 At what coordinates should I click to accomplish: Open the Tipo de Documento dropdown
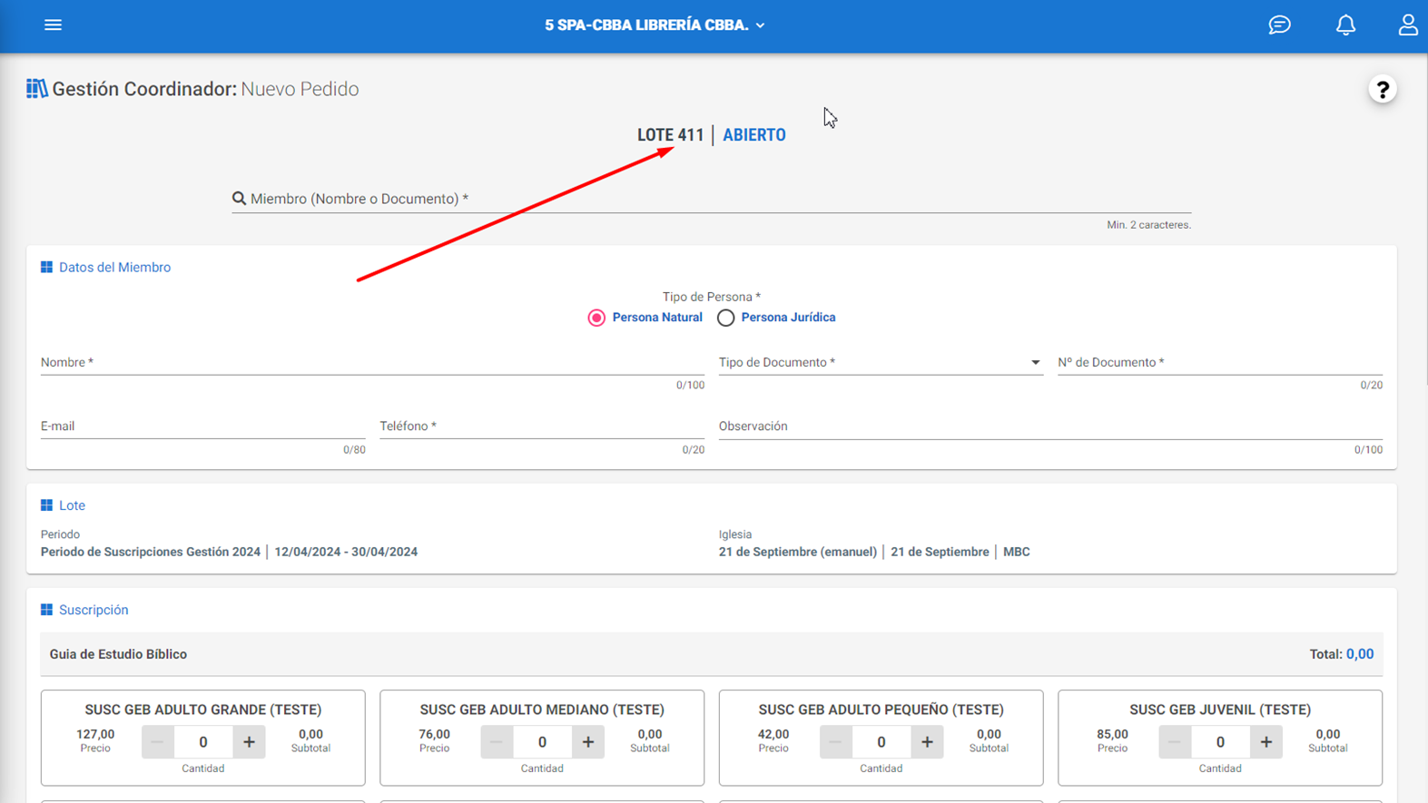(880, 363)
